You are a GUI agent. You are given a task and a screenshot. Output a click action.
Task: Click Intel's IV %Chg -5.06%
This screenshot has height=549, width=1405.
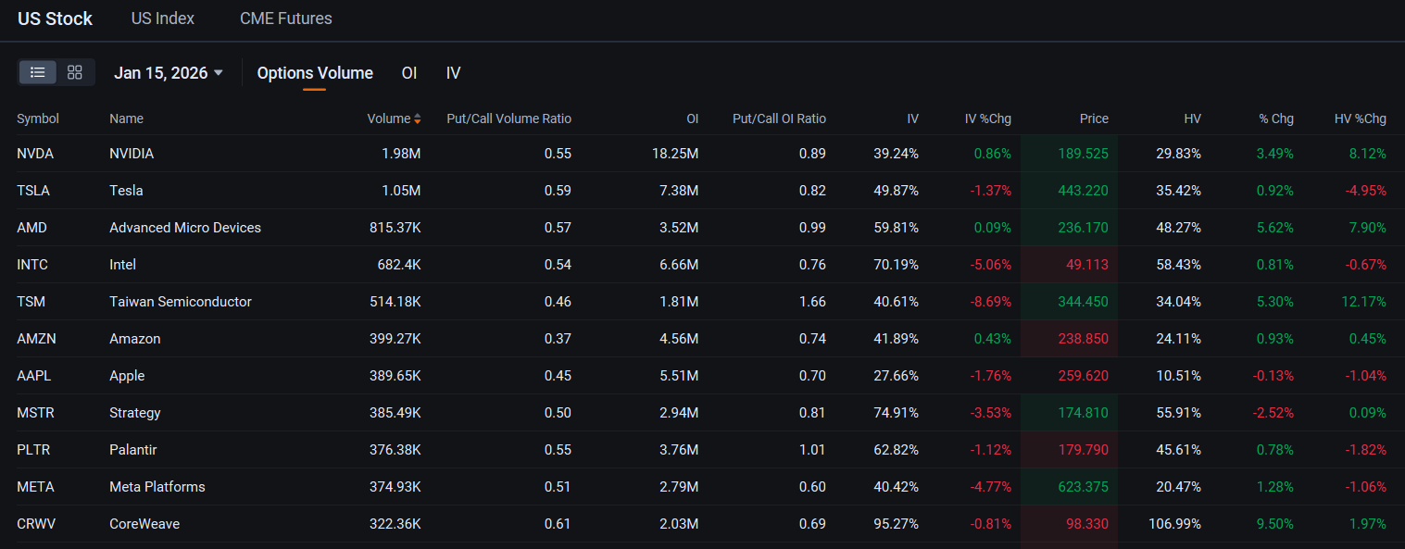click(x=990, y=265)
